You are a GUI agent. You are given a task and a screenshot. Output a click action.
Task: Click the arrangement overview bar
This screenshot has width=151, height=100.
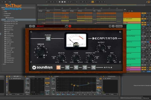pos(91,5)
